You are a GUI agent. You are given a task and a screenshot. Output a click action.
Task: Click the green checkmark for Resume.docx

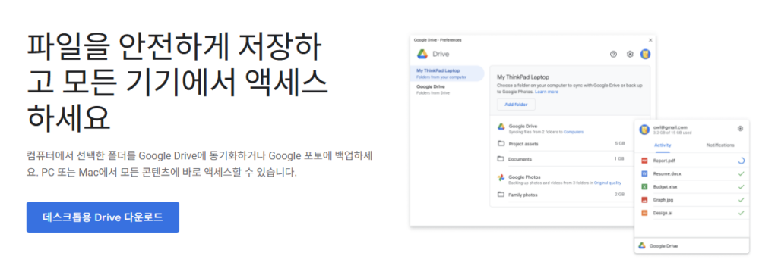pos(742,174)
